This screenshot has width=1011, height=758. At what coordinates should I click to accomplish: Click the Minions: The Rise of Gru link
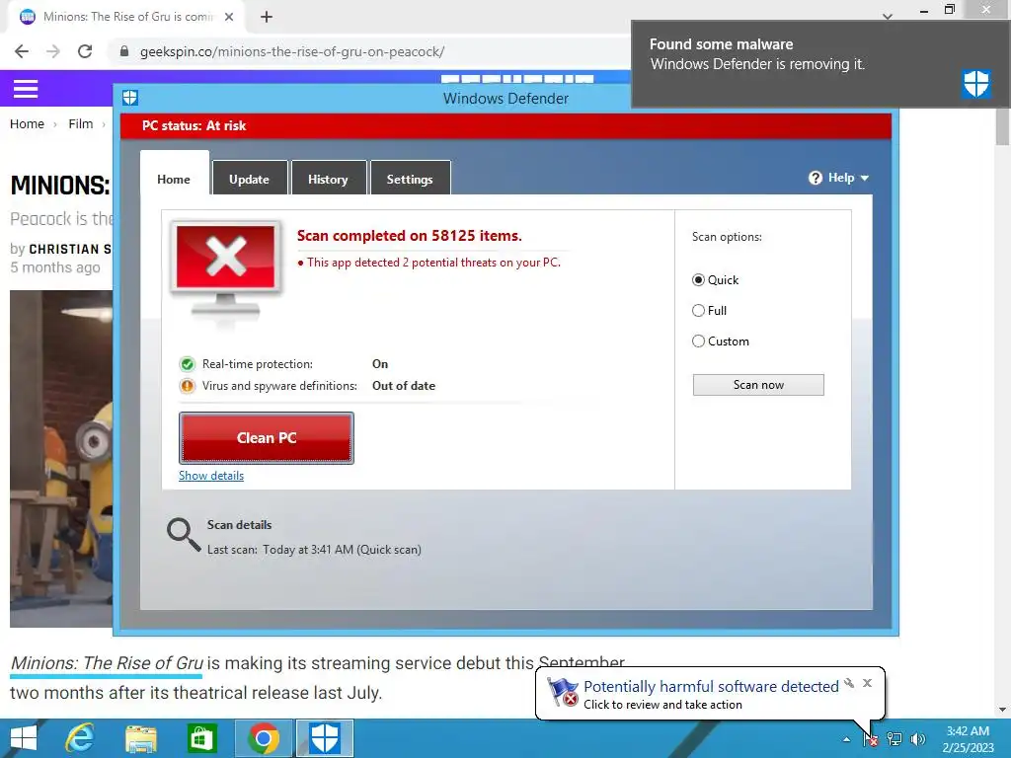[x=107, y=663]
